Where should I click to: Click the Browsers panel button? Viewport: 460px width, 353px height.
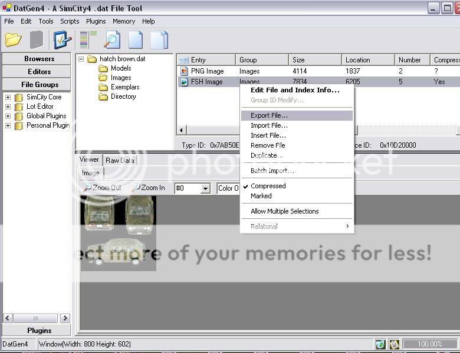tap(39, 59)
